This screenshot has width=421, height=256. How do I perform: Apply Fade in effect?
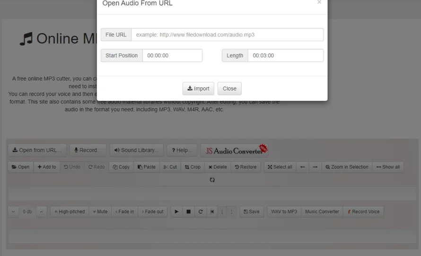(x=124, y=212)
